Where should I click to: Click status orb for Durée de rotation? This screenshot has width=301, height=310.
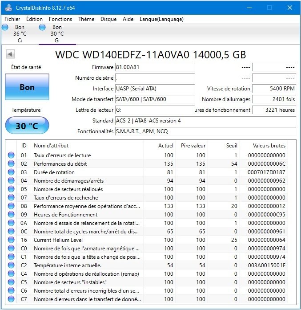[x=11, y=172]
